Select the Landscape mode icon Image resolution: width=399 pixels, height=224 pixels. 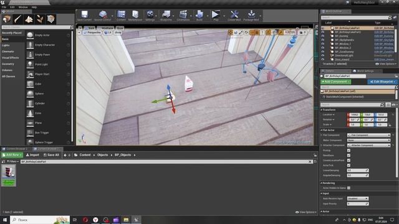29,19
